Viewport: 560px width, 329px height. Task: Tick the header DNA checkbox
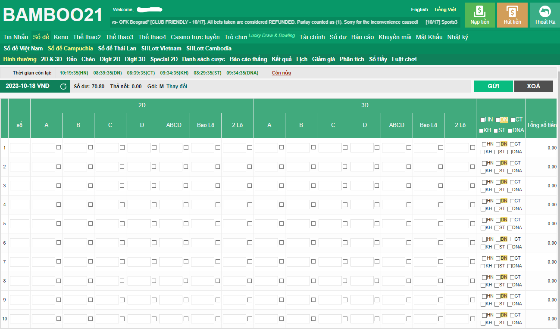(510, 130)
